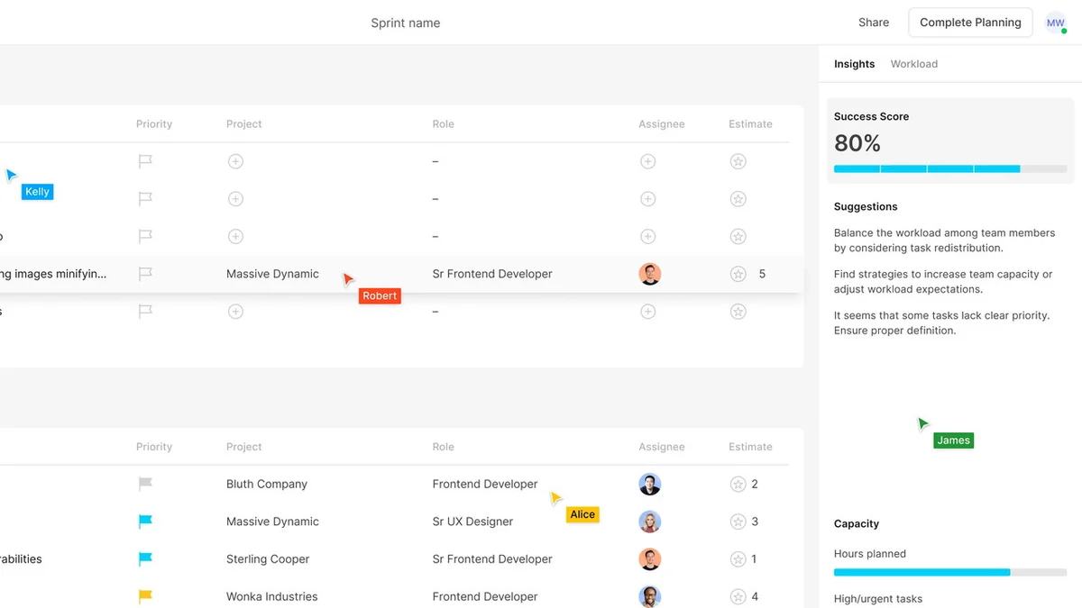
Task: Click the Hours planned capacity bar
Action: point(949,572)
